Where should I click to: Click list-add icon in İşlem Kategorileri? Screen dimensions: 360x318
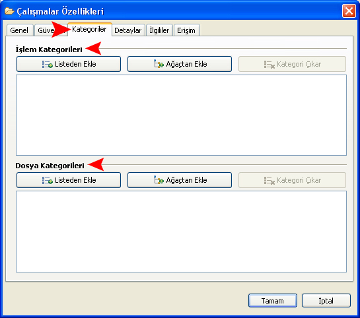tap(48, 65)
